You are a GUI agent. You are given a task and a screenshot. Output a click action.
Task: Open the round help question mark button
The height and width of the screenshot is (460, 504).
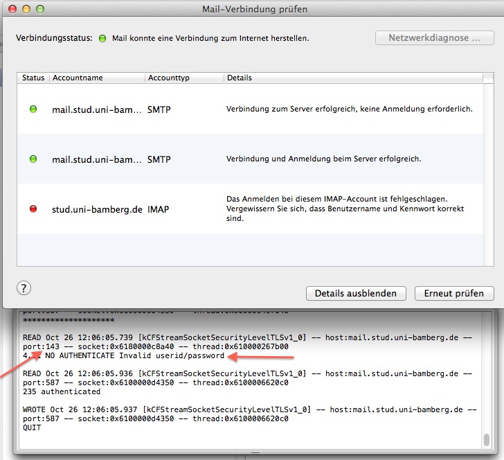click(24, 288)
